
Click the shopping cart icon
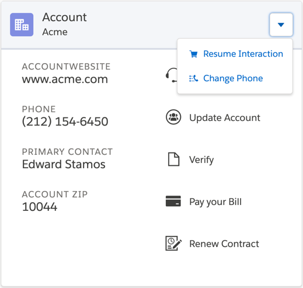(194, 54)
